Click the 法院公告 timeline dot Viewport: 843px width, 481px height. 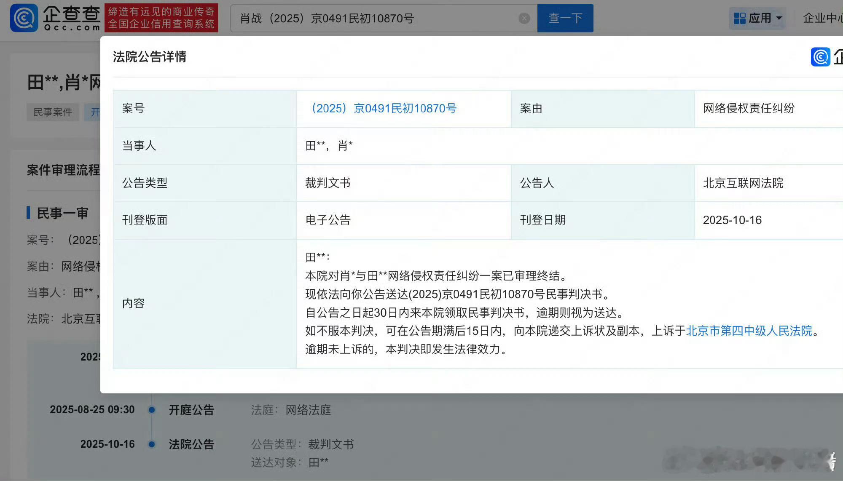click(x=152, y=444)
